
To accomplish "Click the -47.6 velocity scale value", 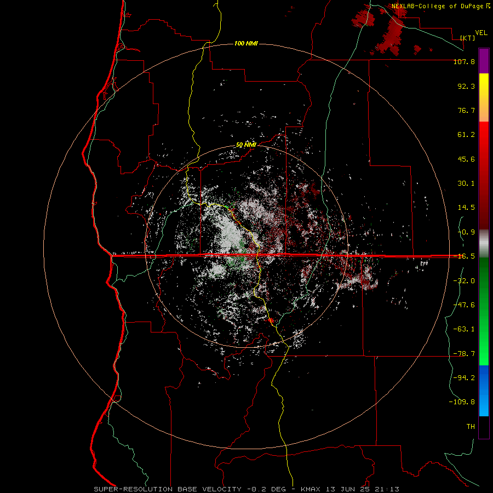I will [464, 305].
